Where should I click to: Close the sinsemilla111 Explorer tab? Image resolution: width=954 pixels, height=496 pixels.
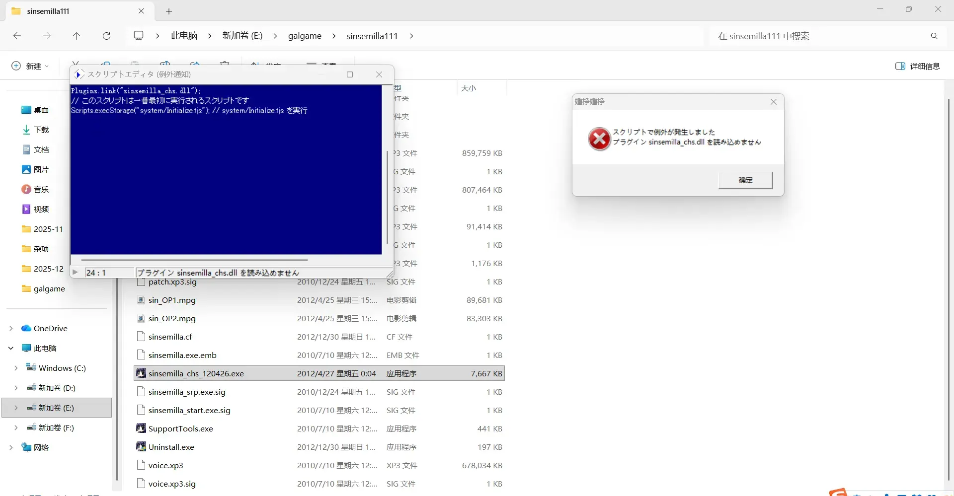(141, 11)
